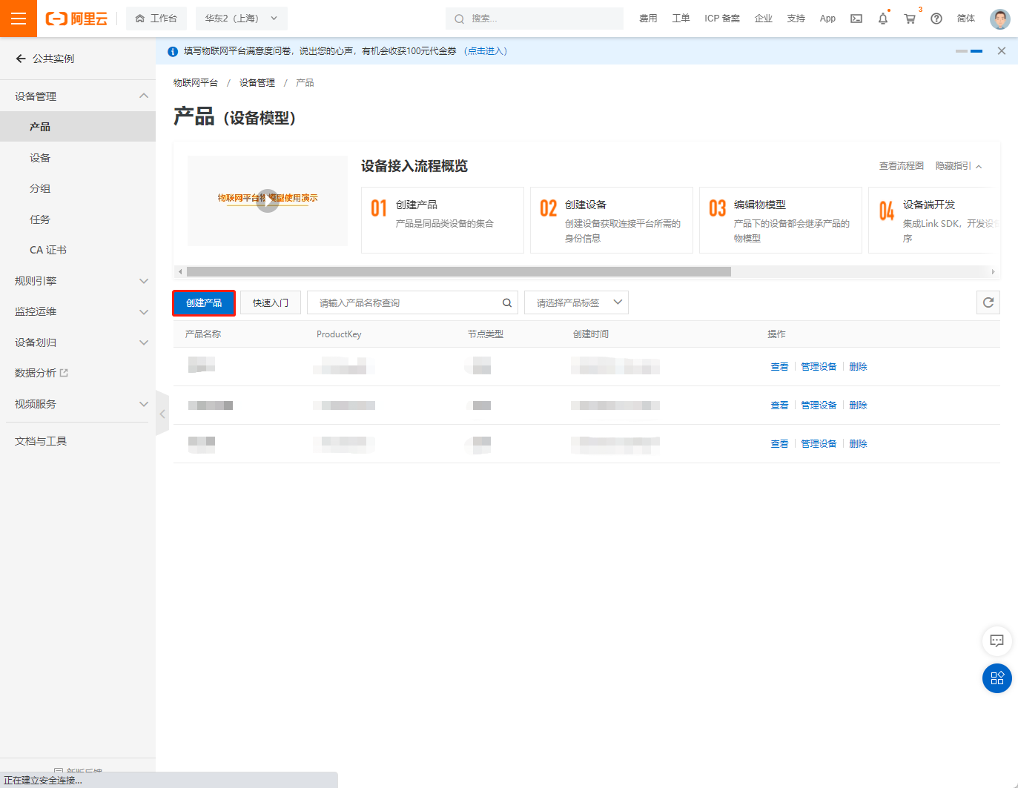1018x788 pixels.
Task: Open the 华东2（上海）region selector
Action: (x=241, y=19)
